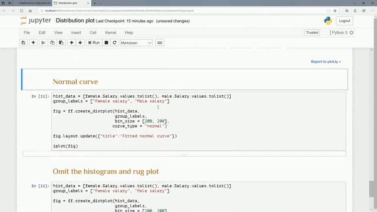Switch to the first OneDrive browser tab
This screenshot has width=377, height=212.
[35, 3]
